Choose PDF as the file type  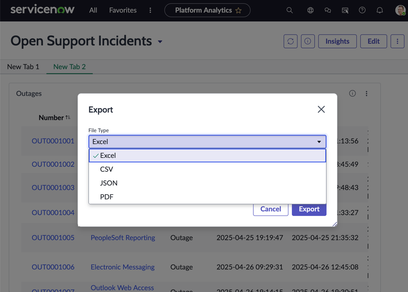coord(207,197)
